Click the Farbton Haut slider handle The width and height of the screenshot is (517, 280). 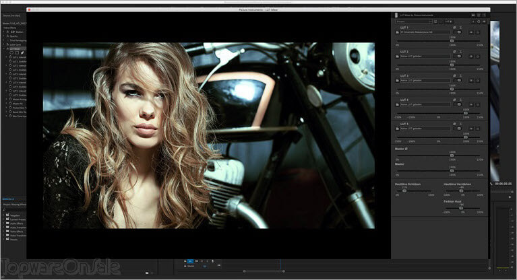pos(461,208)
